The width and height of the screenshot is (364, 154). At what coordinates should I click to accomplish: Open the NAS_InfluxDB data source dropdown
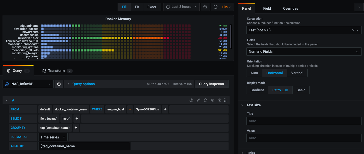[x=28, y=84]
